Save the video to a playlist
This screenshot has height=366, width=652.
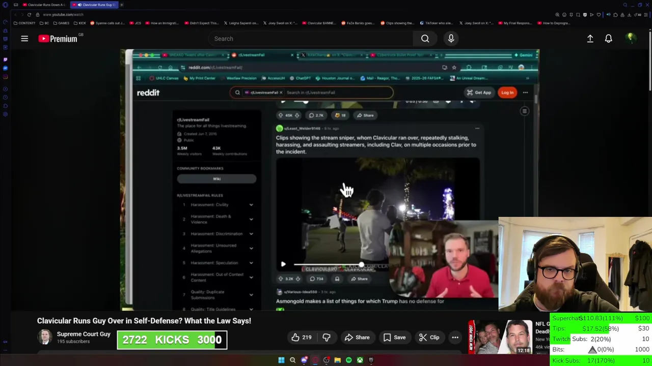coord(394,338)
